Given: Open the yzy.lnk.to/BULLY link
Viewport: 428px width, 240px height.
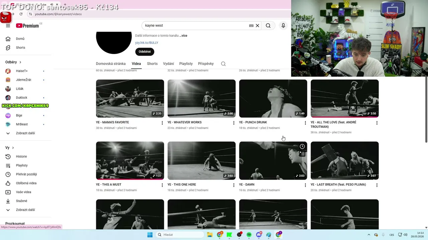Looking at the screenshot, I should pyautogui.click(x=147, y=43).
